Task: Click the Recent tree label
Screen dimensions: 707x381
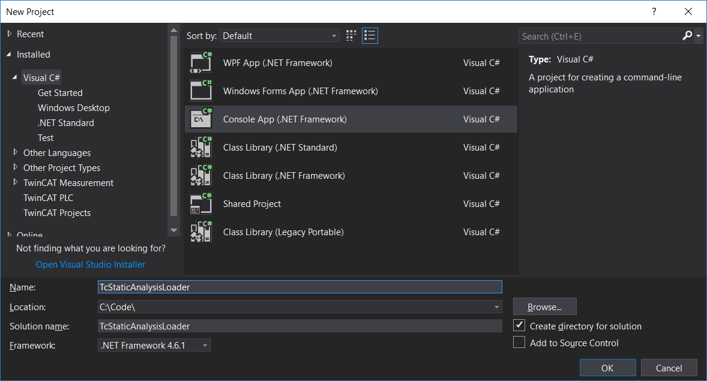Action: tap(30, 34)
